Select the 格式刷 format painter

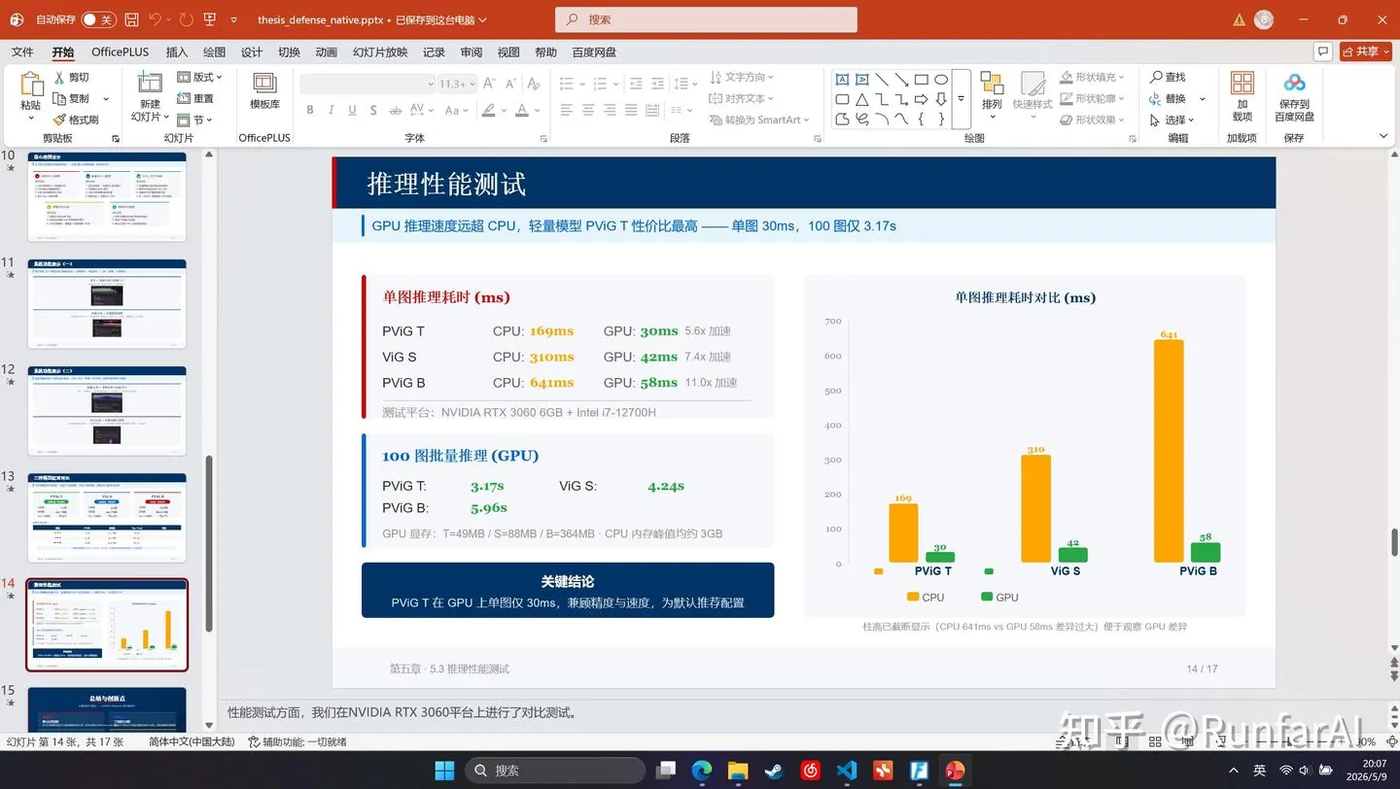point(75,120)
